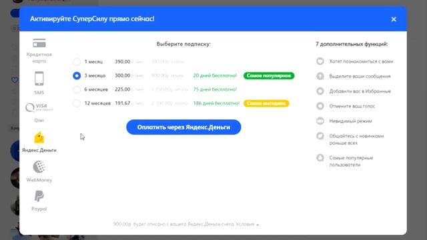427x240 pixels.
Task: Select the 12 месяцев radio button
Action: coord(77,103)
